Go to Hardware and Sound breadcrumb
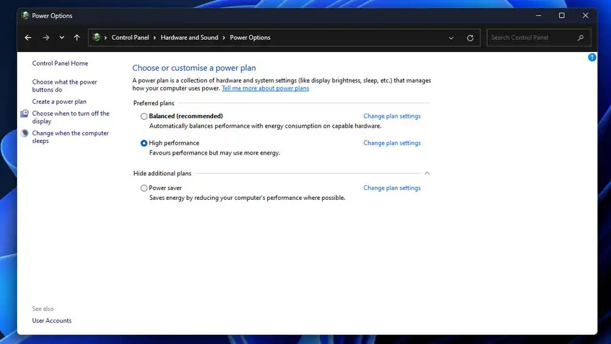 click(189, 38)
